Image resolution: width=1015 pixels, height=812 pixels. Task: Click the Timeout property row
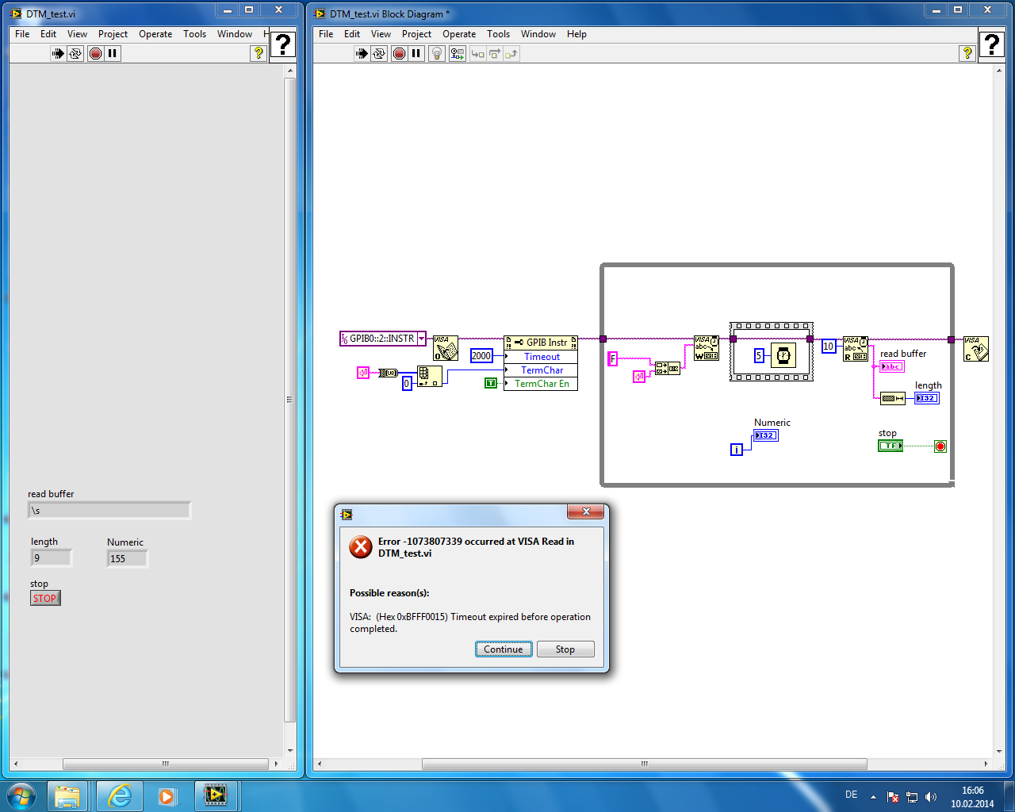[x=541, y=357]
